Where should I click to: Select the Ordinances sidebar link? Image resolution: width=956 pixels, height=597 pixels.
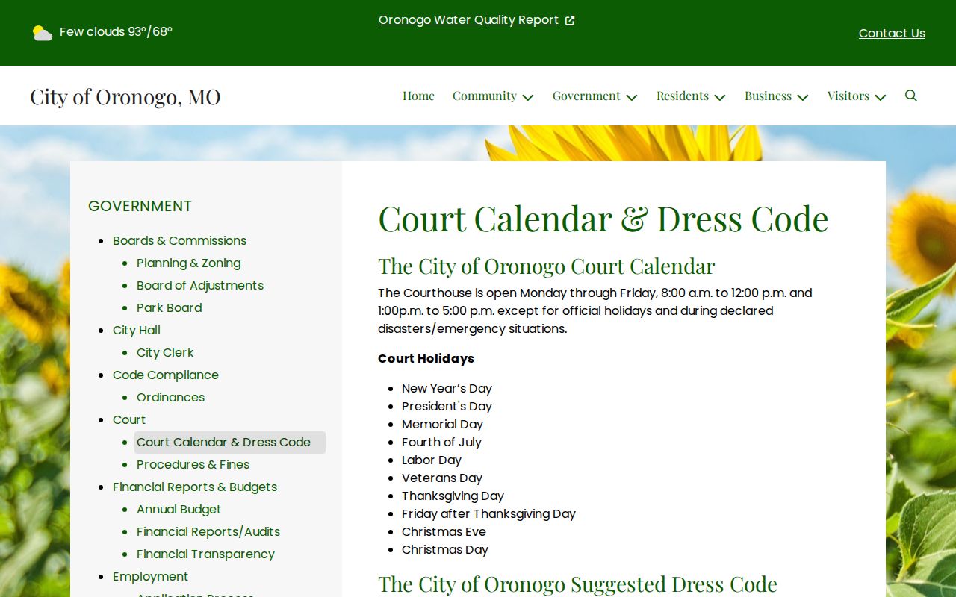[x=170, y=397]
